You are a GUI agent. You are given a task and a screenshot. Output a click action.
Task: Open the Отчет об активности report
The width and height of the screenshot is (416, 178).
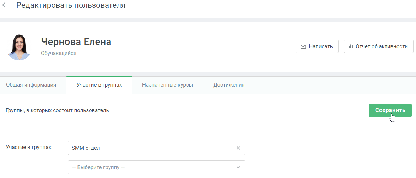tap(379, 46)
